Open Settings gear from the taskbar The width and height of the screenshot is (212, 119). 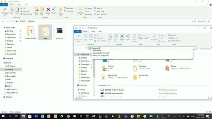pos(62,116)
